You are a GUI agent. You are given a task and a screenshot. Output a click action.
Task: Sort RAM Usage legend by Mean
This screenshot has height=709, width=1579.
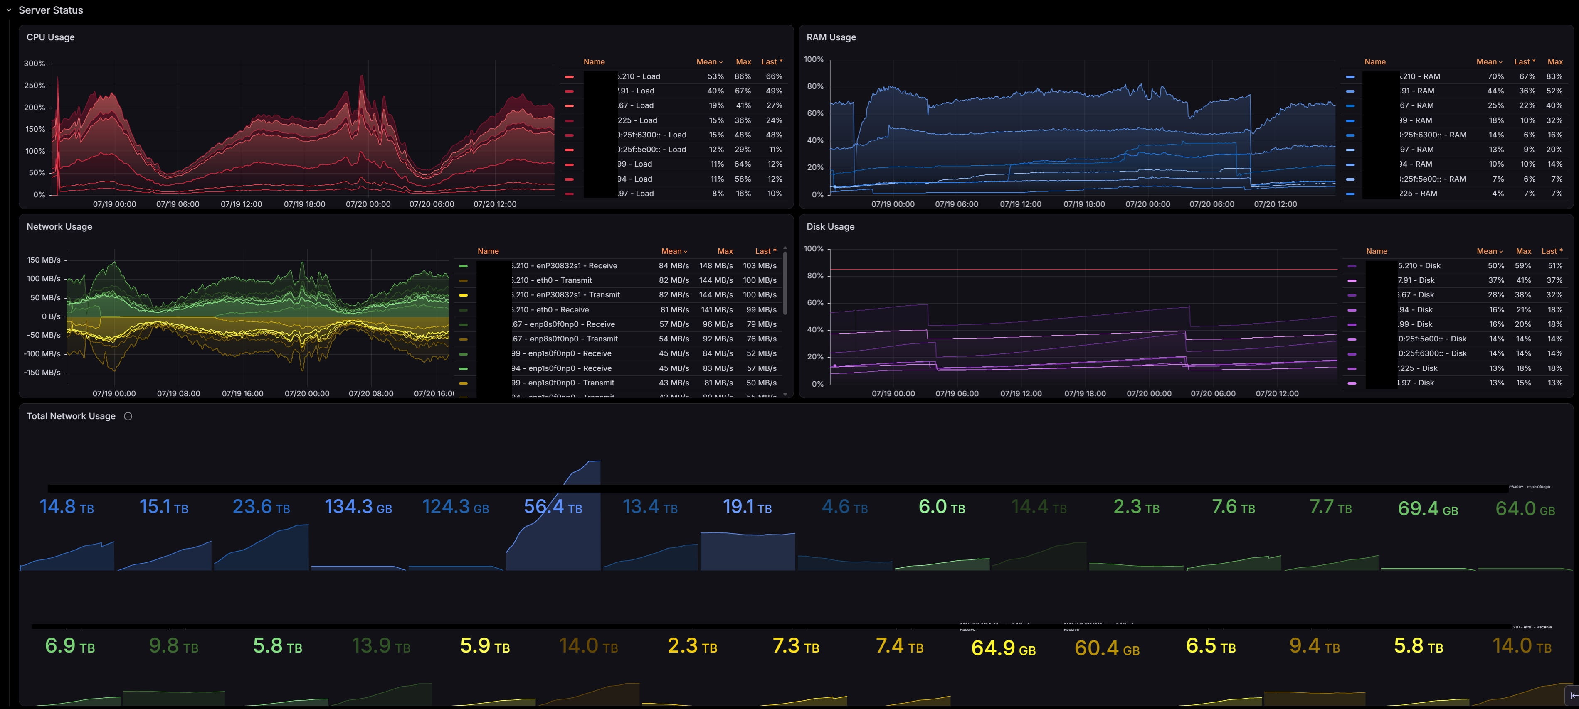click(1489, 62)
